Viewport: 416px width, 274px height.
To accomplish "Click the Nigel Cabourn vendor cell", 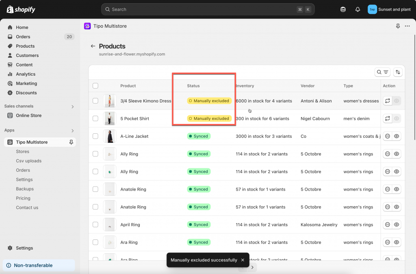I will click(315, 118).
